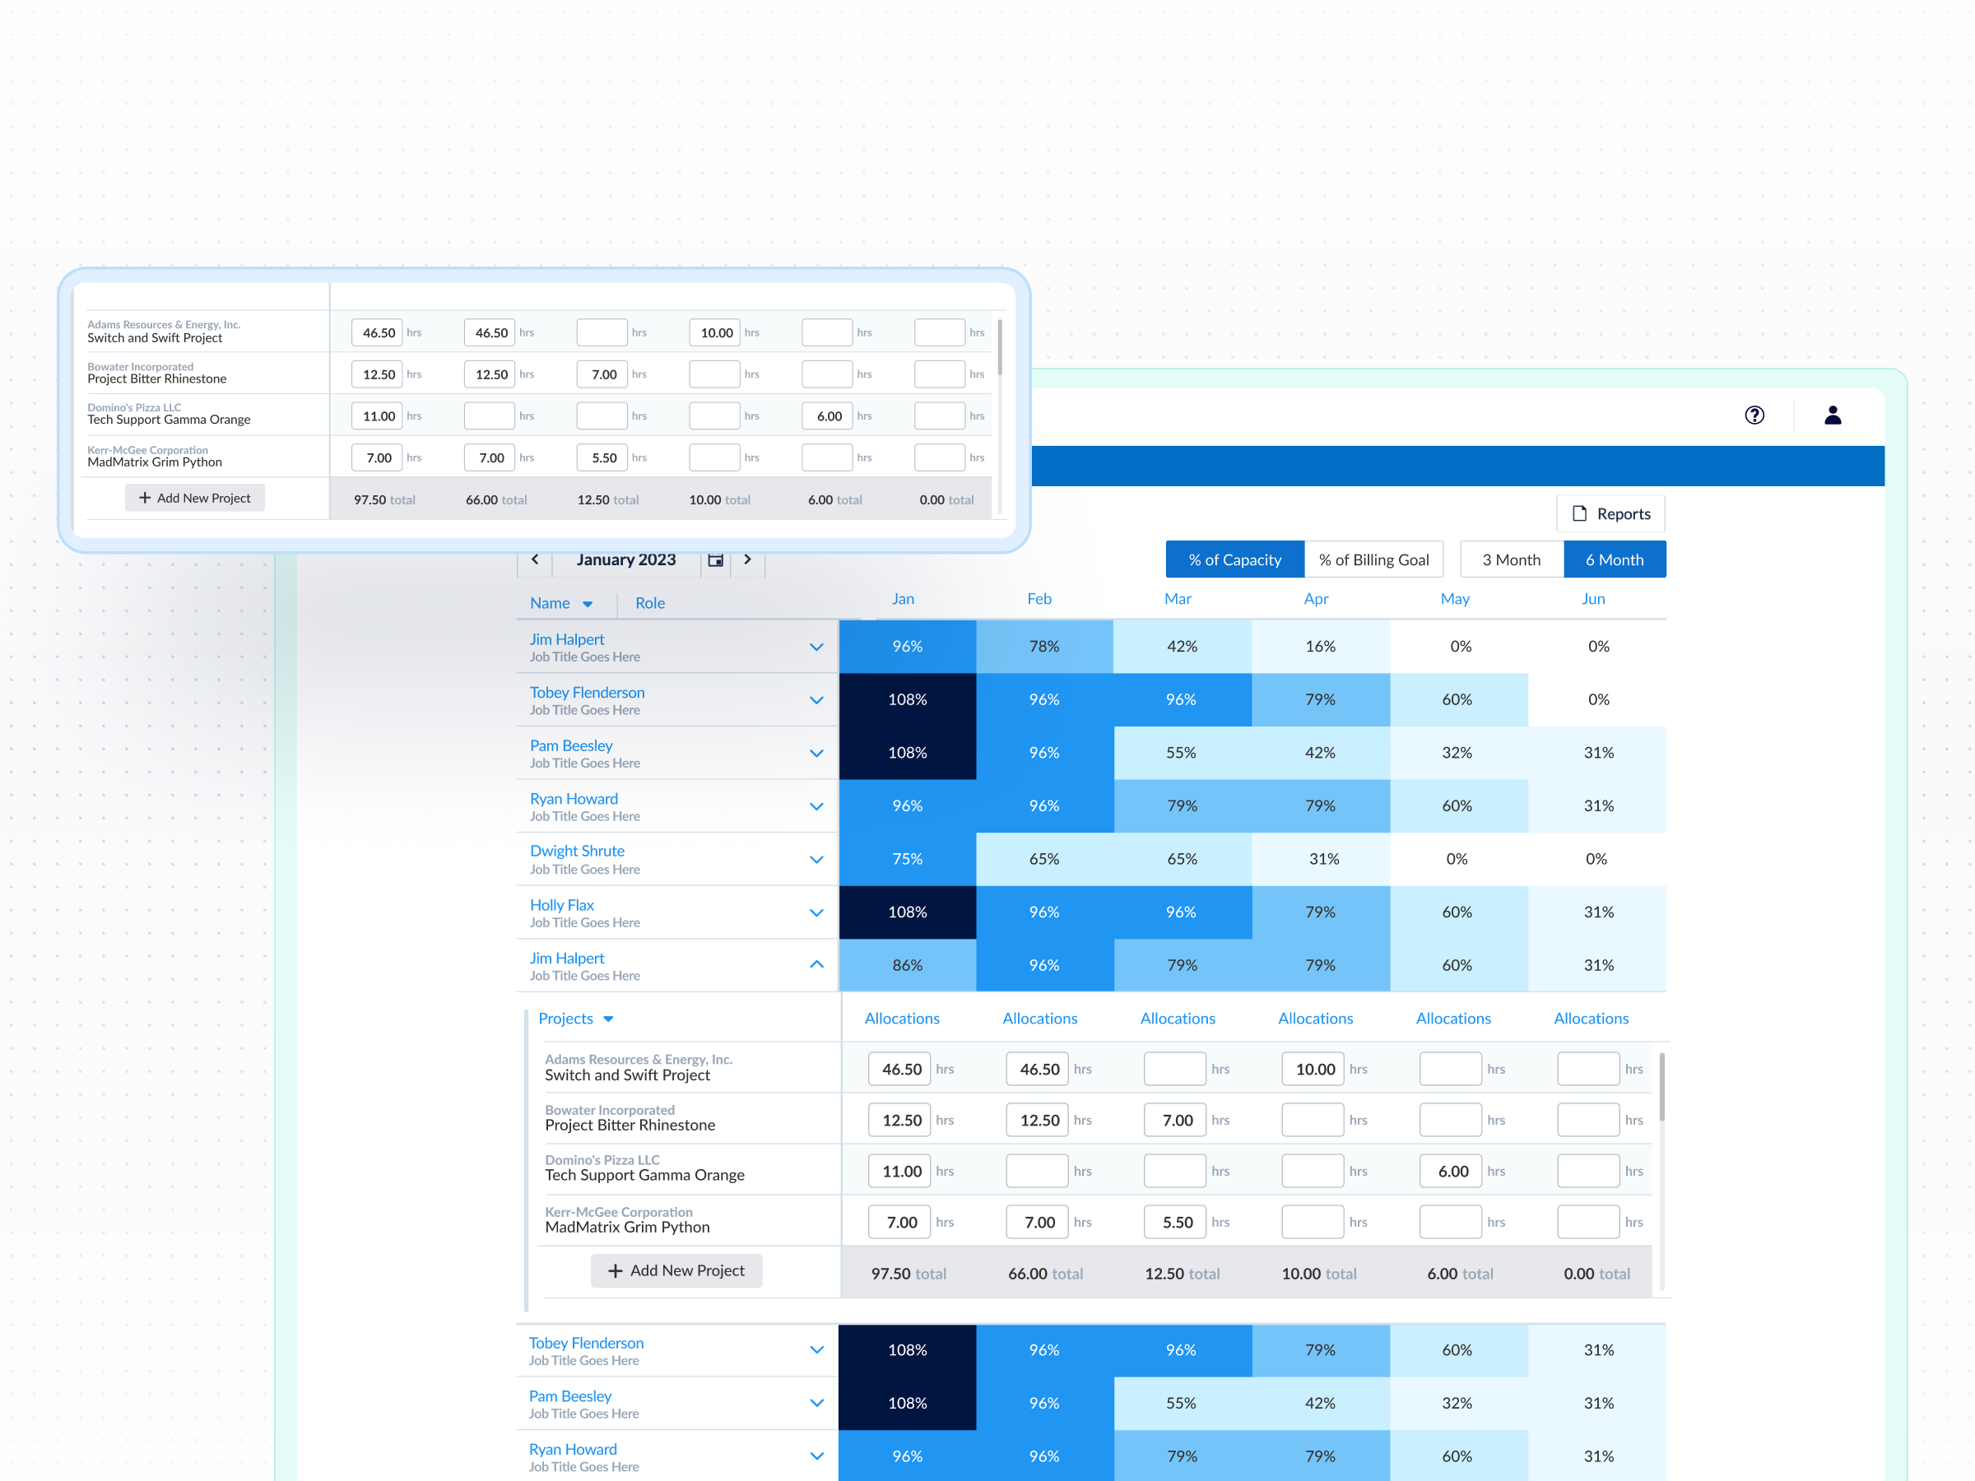The height and width of the screenshot is (1481, 1975).
Task: Open the Dwight Shrute name link
Action: pos(577,851)
